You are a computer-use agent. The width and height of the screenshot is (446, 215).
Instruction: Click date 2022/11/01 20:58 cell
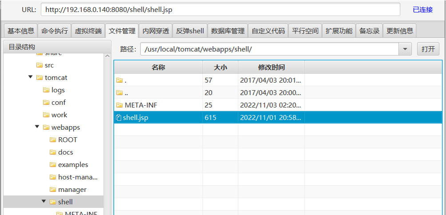coord(271,117)
